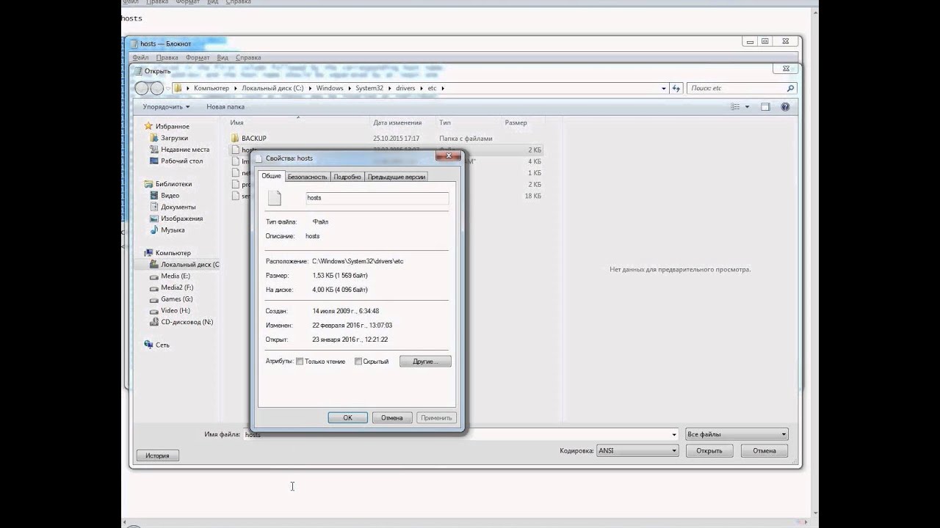The width and height of the screenshot is (940, 528).
Task: Expand breadcrumb arrow after etc
Action: tap(443, 88)
